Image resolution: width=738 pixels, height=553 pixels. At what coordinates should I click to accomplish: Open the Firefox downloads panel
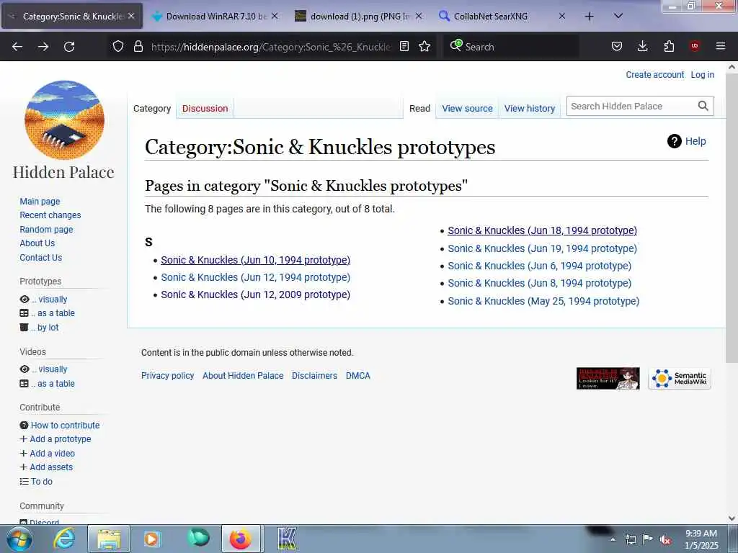pos(642,46)
